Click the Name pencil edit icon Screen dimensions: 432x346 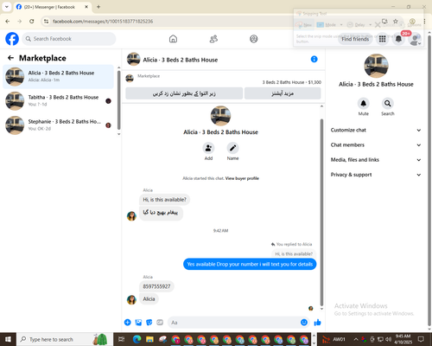tap(232, 148)
